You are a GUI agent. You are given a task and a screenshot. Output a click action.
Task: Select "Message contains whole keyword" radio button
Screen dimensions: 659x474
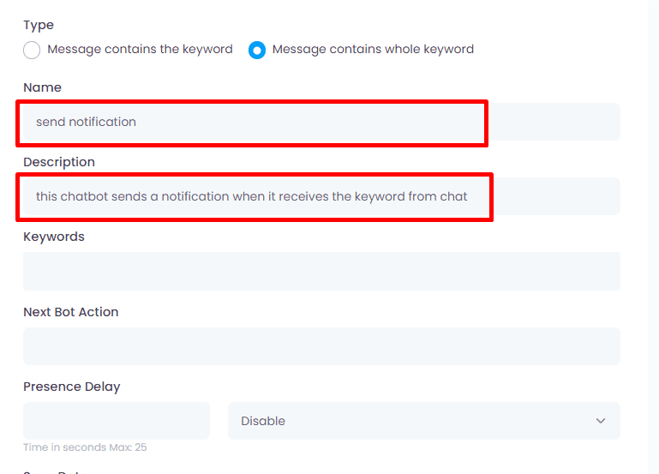point(257,50)
